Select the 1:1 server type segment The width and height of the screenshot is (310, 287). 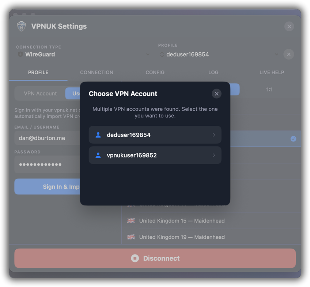(x=269, y=90)
